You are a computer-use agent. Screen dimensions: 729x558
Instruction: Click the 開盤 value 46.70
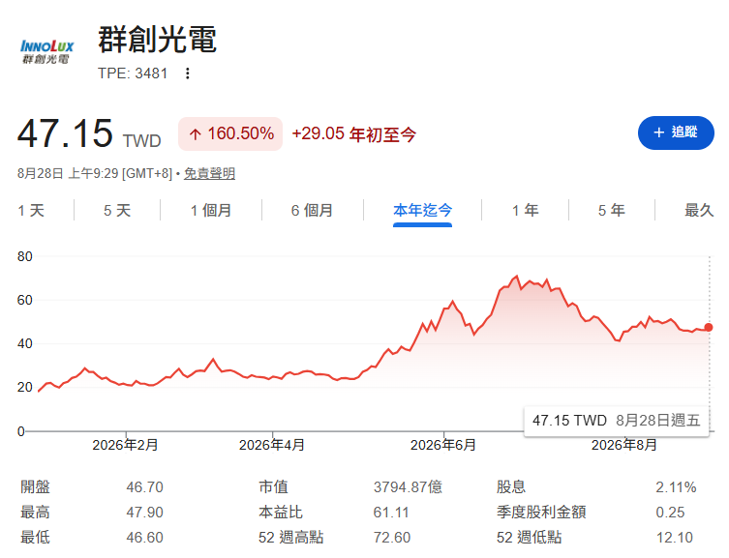(x=144, y=487)
